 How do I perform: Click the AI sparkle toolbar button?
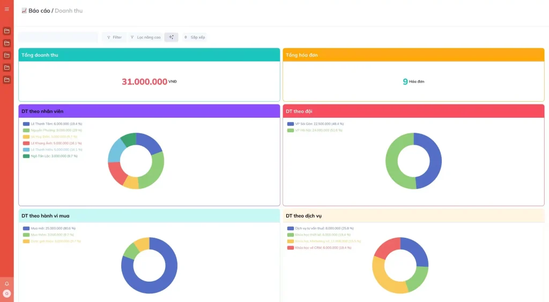pos(171,37)
